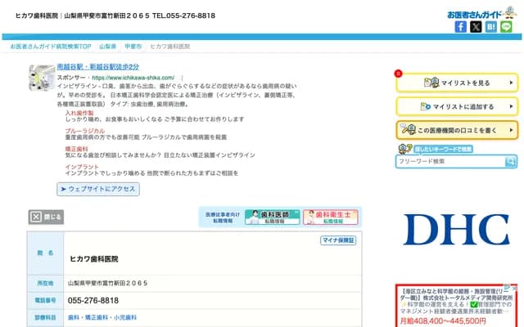The height and width of the screenshot is (327, 524).
Task: Share via LINE icon
Action: pos(506,27)
